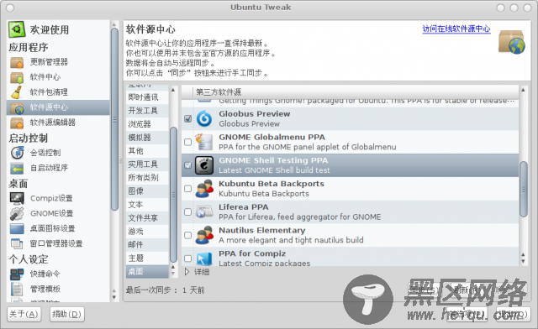Click the 软件包清理 broom icon
Image resolution: width=538 pixels, height=329 pixels.
pyautogui.click(x=17, y=92)
